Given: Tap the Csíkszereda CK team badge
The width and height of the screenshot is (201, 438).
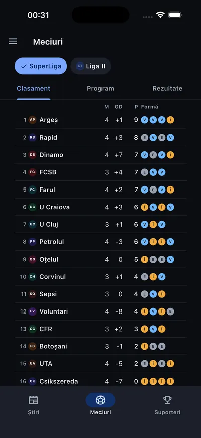Looking at the screenshot, I should pyautogui.click(x=33, y=381).
